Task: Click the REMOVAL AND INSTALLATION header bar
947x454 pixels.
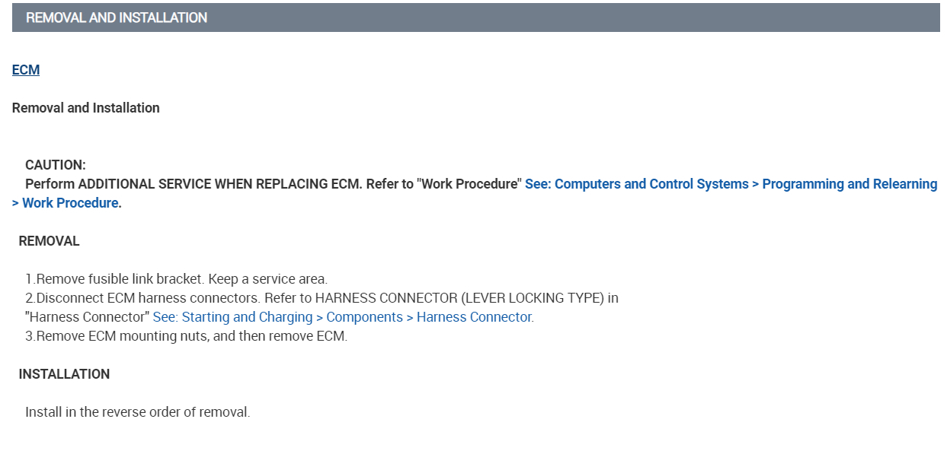Action: pyautogui.click(x=475, y=17)
